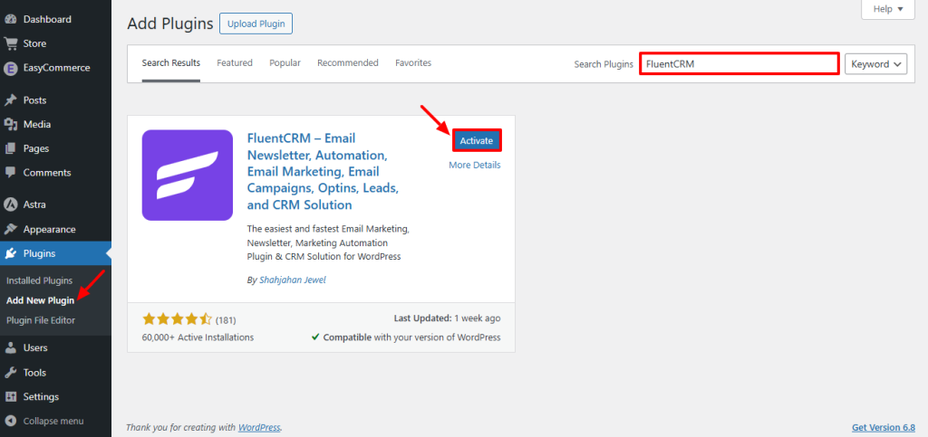Click the FluentCRM description paragraph
Viewport: 928px width, 437px height.
[328, 242]
